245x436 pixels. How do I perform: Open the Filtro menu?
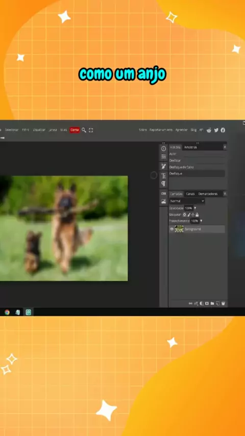pos(26,130)
